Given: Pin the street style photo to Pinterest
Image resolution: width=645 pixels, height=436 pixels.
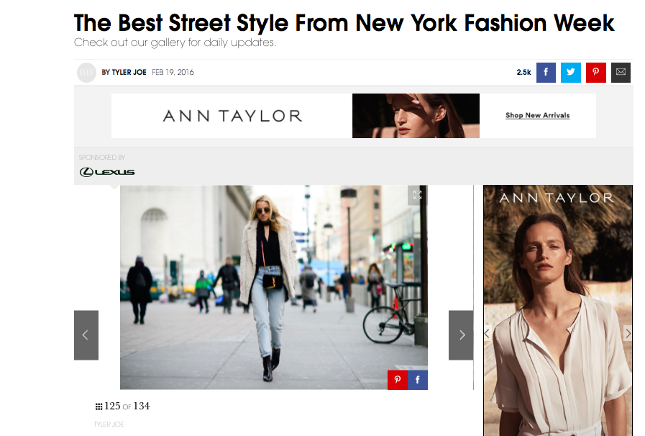Looking at the screenshot, I should pyautogui.click(x=398, y=379).
